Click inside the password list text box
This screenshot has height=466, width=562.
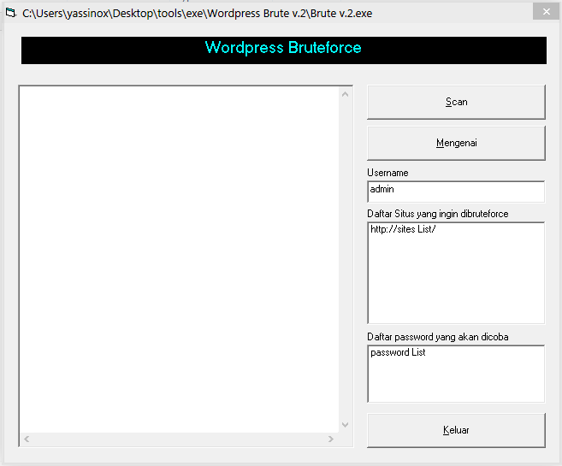[x=456, y=374]
